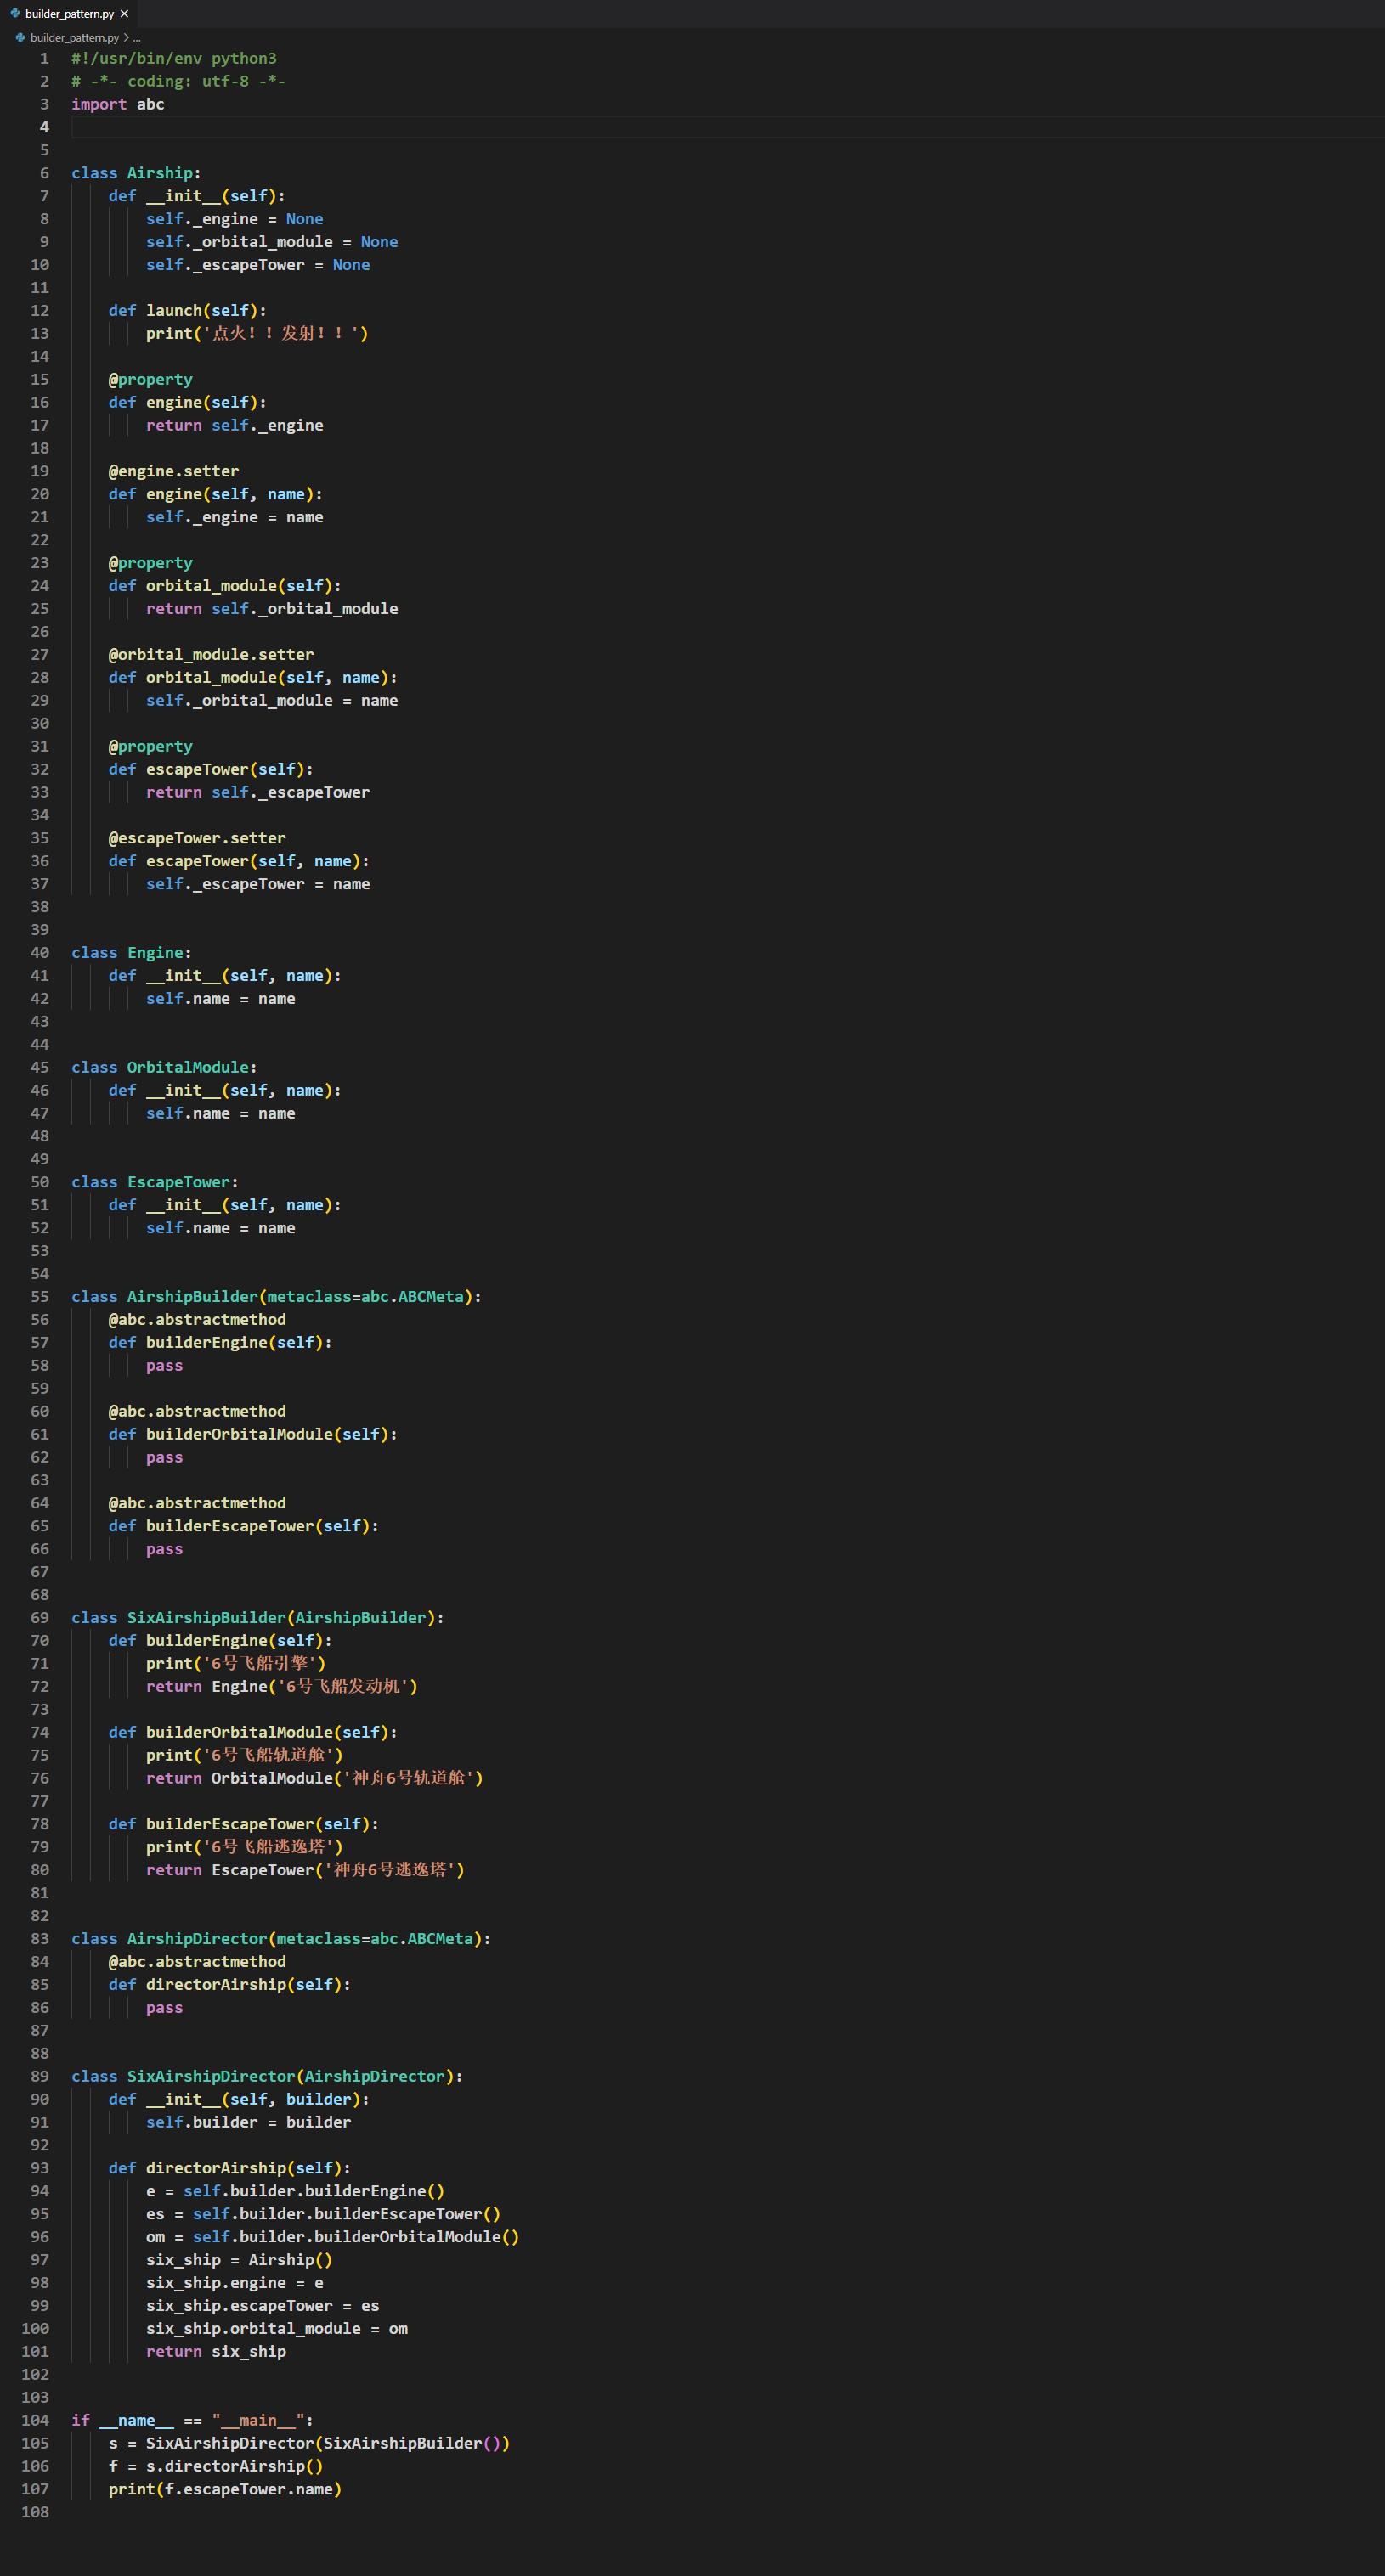1385x2576 pixels.
Task: Click 'f = s.directorAirship()' line
Action: [x=215, y=2466]
